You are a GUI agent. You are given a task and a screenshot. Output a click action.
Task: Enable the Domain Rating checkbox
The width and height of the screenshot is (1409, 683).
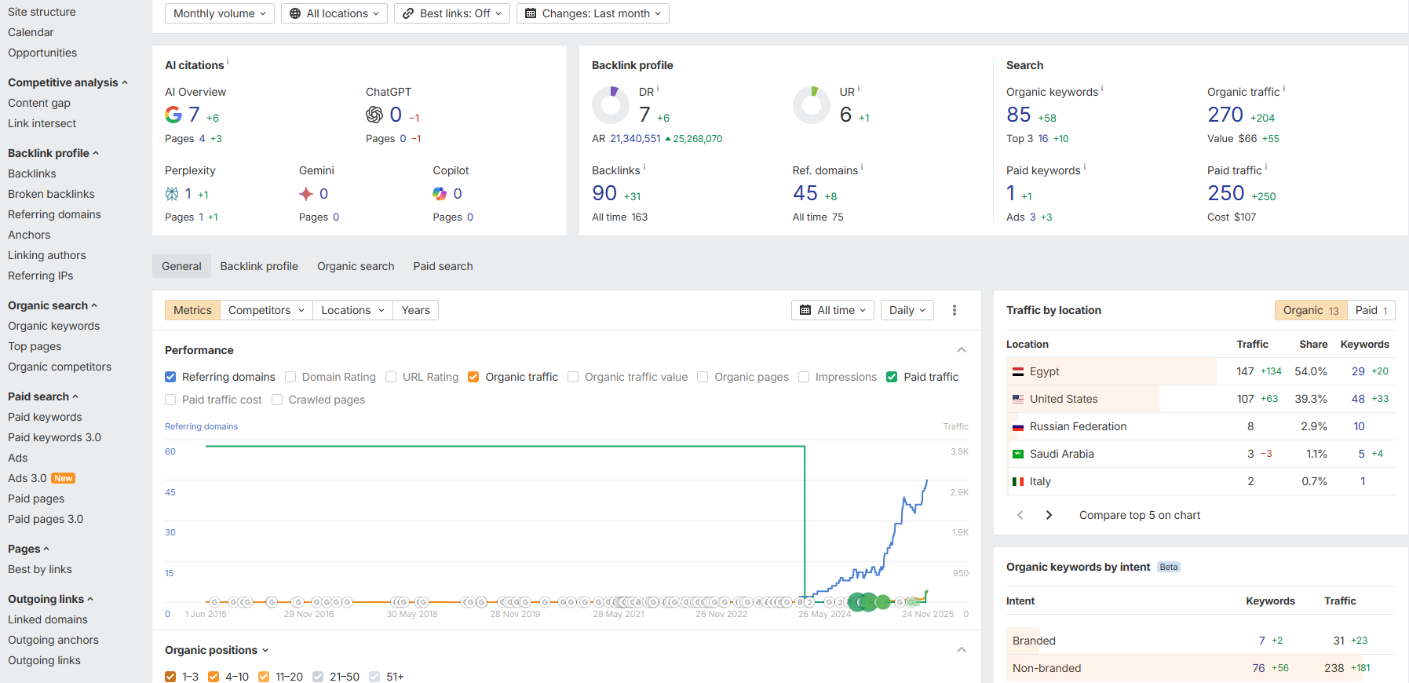click(290, 377)
